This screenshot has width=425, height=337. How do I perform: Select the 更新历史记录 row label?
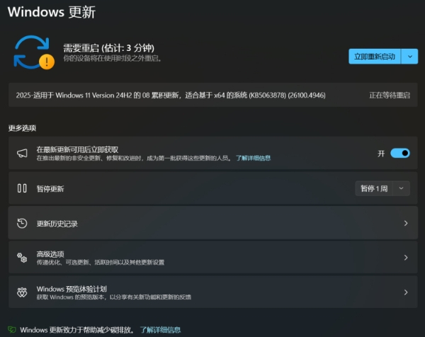click(x=57, y=224)
